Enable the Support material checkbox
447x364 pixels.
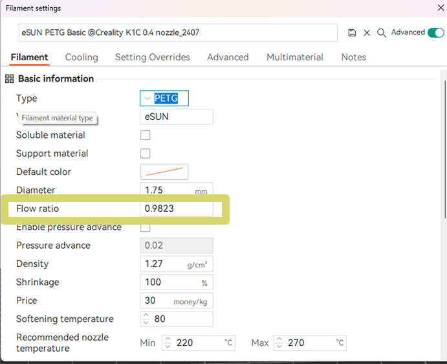tap(146, 154)
